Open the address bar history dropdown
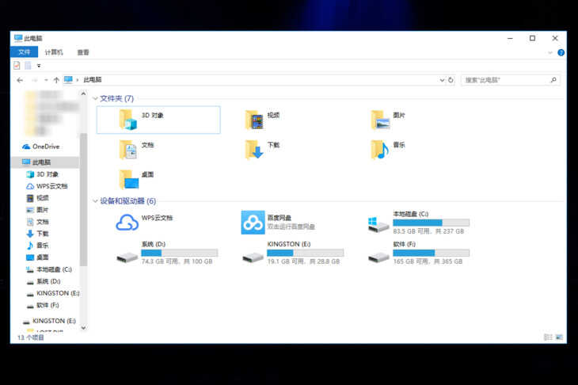The height and width of the screenshot is (385, 578). click(x=441, y=80)
